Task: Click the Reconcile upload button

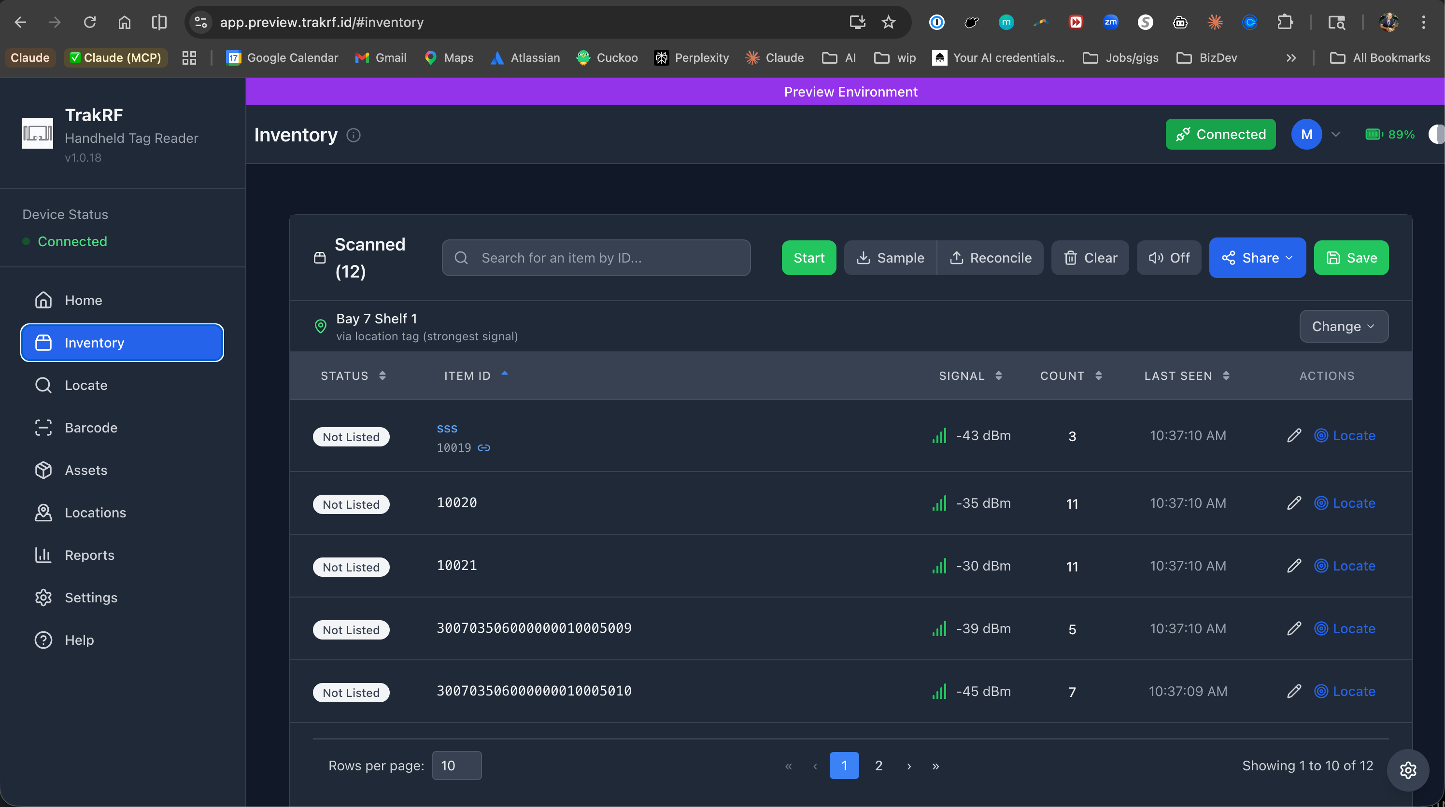Action: pos(991,258)
